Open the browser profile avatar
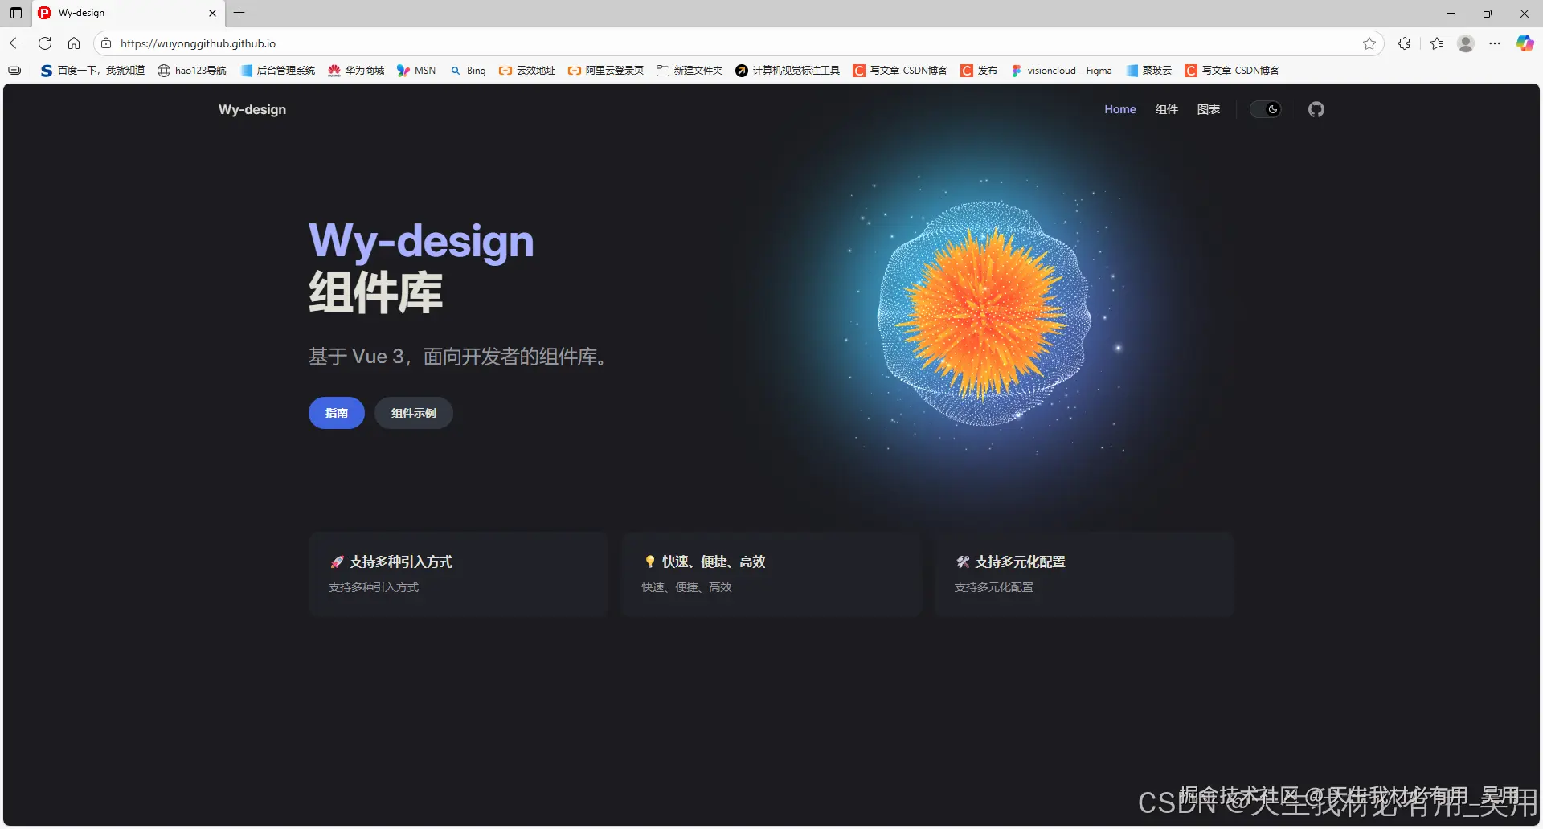 (1466, 43)
